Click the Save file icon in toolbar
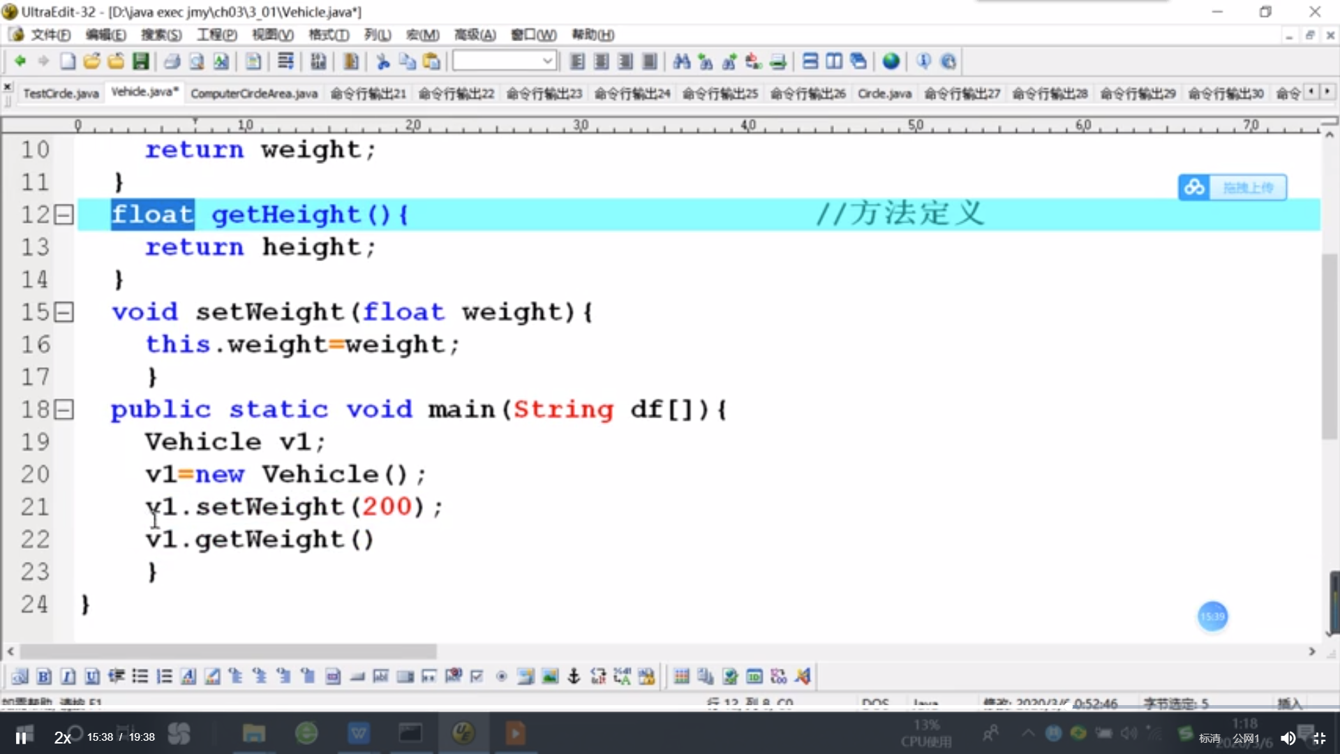The width and height of the screenshot is (1340, 754). [141, 61]
